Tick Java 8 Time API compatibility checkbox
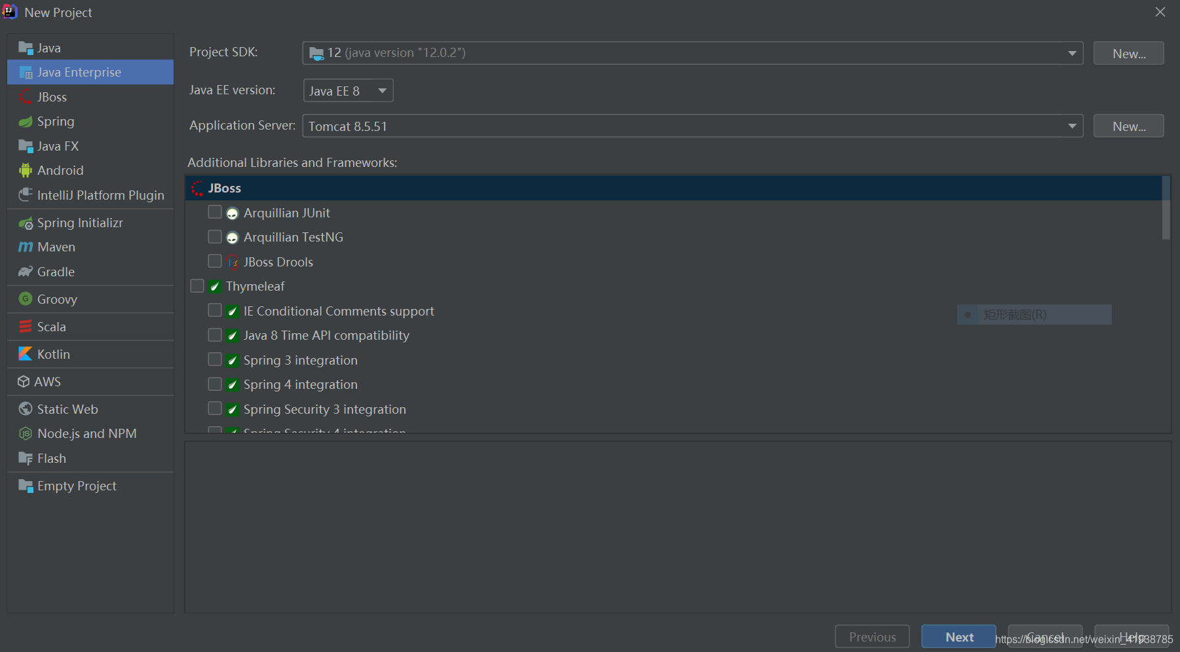 click(215, 335)
